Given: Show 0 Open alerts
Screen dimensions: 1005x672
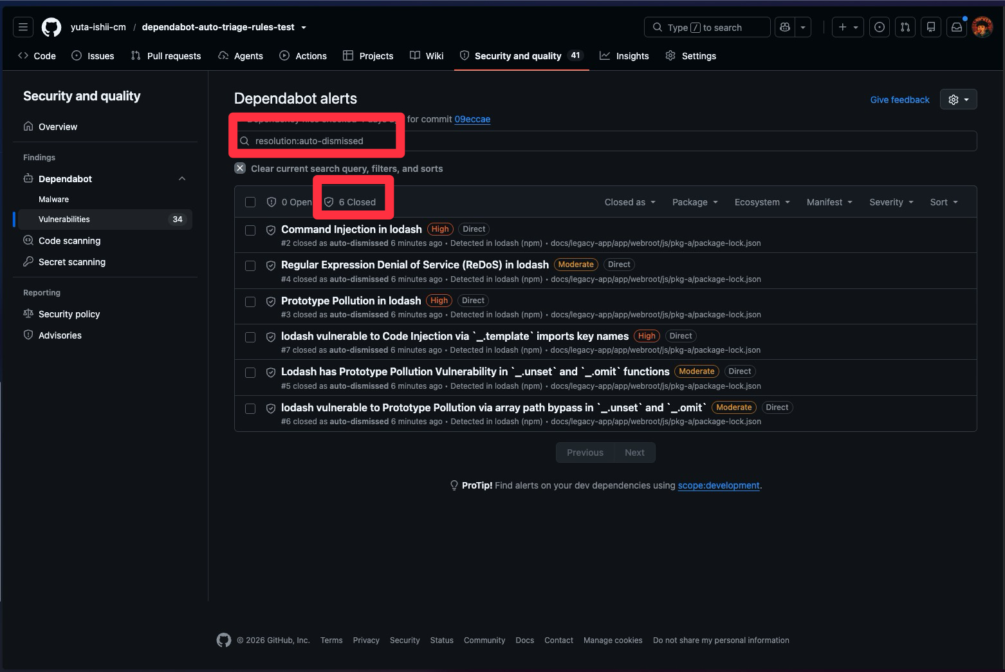Looking at the screenshot, I should pos(289,202).
